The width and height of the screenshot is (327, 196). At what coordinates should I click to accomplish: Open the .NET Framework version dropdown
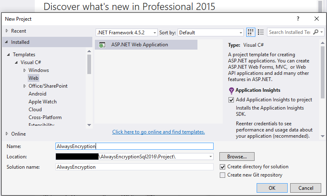click(x=154, y=33)
